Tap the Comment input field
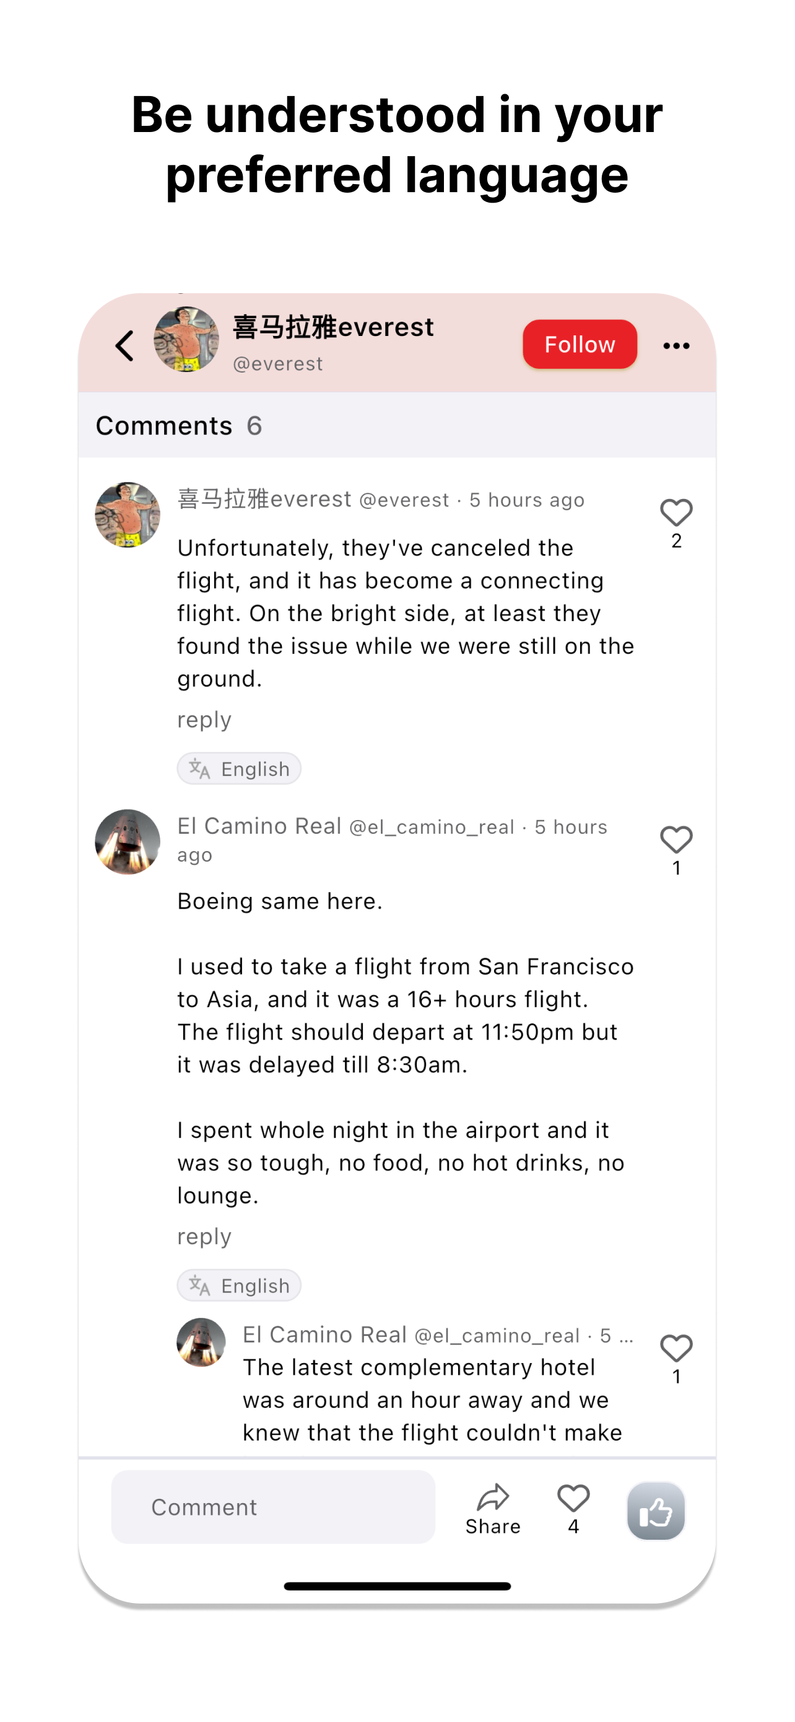The image size is (795, 1722). coord(273,1507)
